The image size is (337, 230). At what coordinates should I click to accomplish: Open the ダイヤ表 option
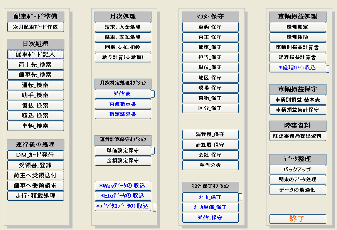(x=123, y=94)
